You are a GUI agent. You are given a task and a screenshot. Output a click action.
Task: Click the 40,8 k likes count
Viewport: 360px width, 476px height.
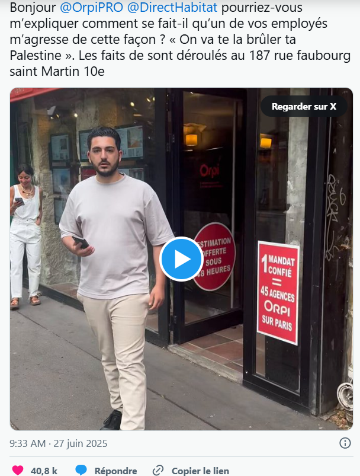click(x=44, y=471)
